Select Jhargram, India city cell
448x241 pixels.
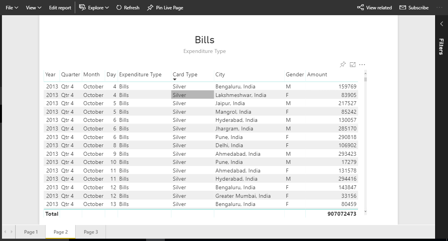(x=249, y=128)
